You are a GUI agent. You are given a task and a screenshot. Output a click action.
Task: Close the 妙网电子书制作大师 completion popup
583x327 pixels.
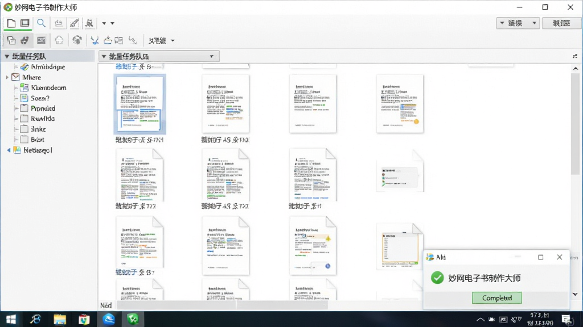[560, 257]
